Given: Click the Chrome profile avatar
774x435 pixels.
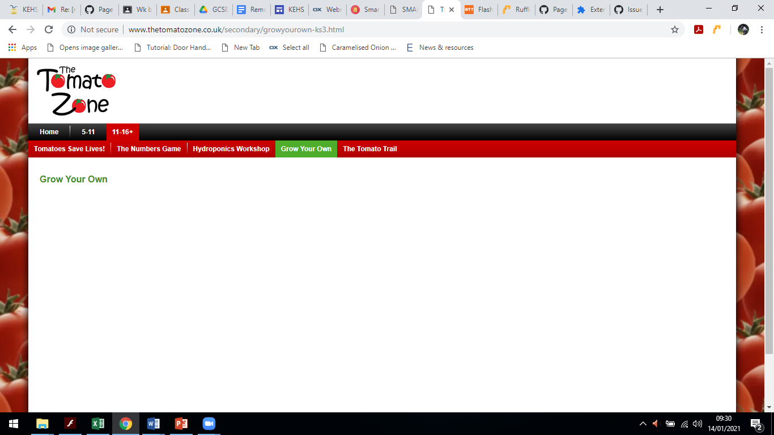Looking at the screenshot, I should 743,29.
